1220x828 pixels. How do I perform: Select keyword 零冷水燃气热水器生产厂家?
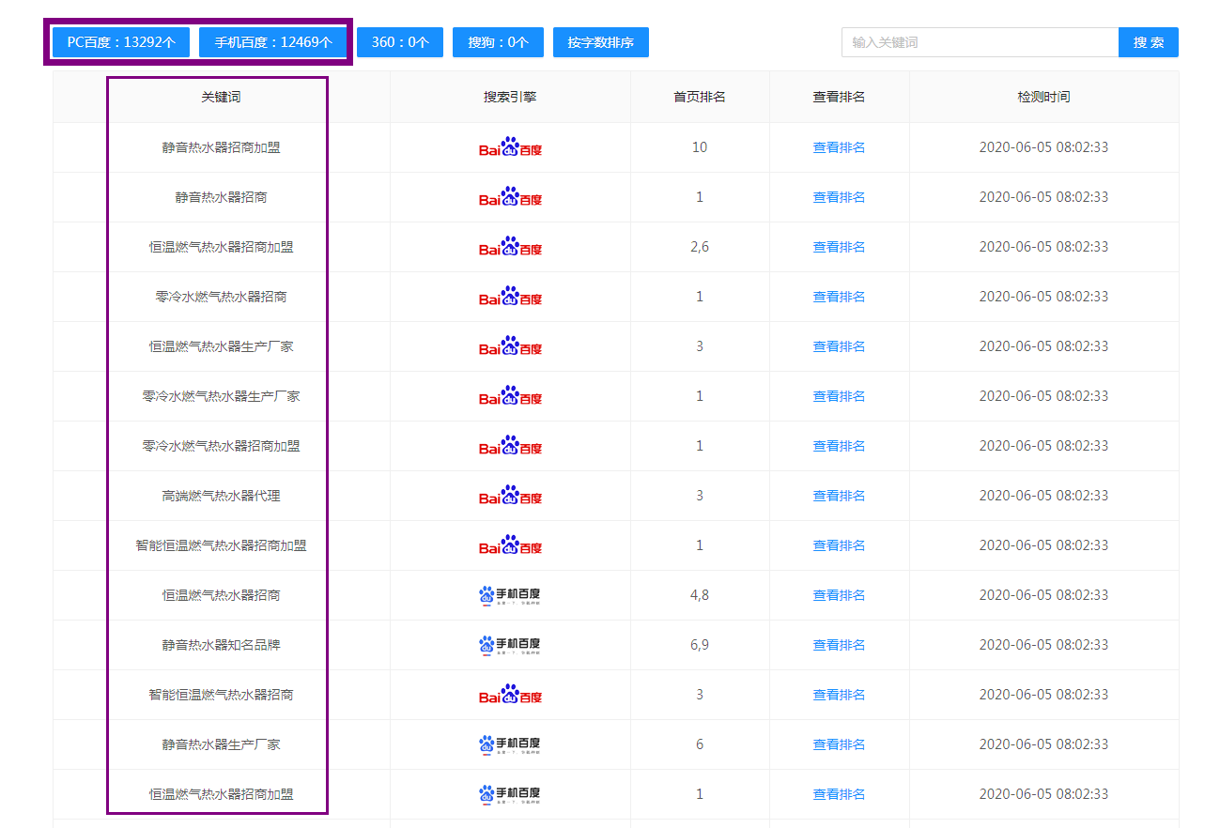point(221,396)
